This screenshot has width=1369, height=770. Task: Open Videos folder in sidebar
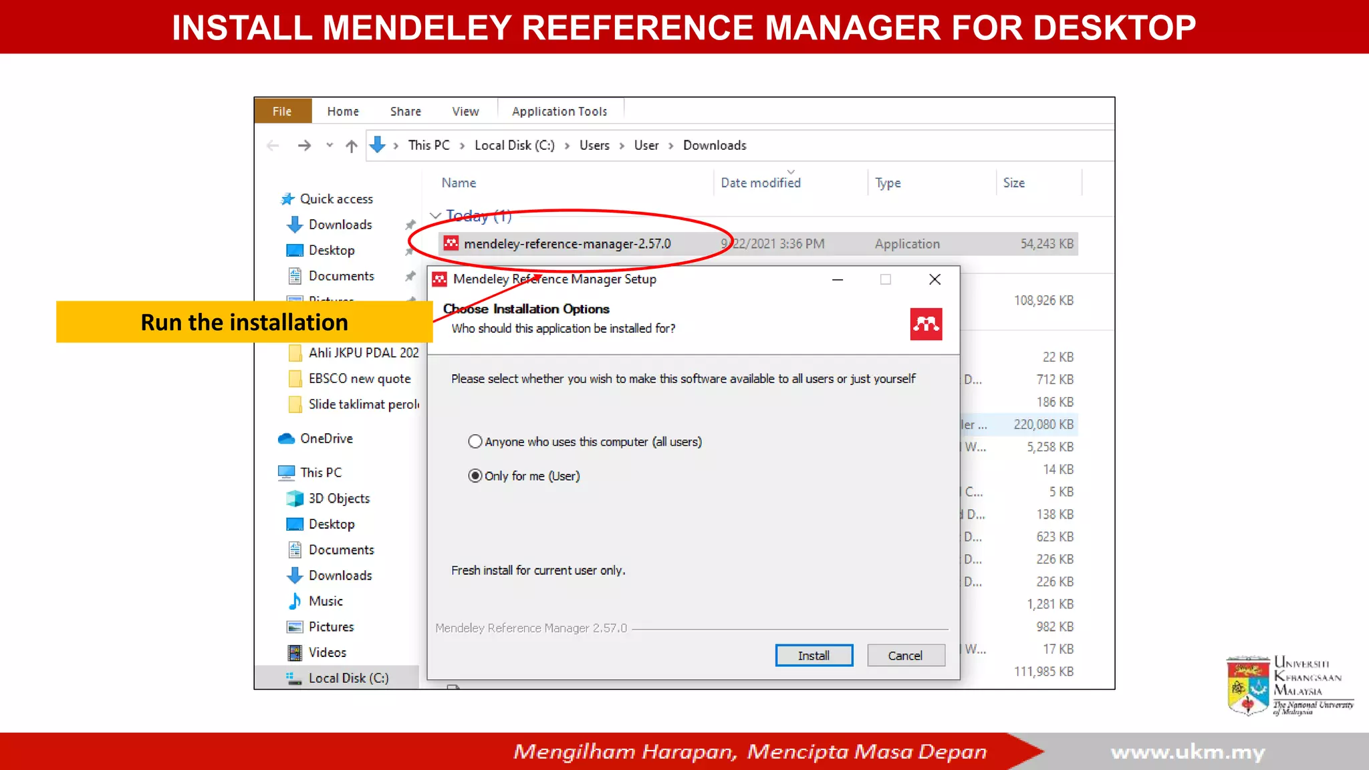coord(327,652)
